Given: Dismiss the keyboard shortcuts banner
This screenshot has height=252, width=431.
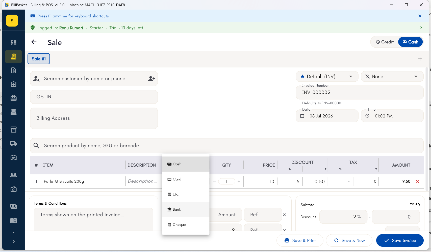Looking at the screenshot, I should (420, 16).
